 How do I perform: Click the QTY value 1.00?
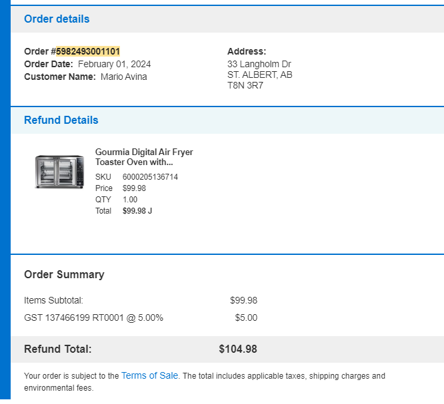click(x=130, y=200)
